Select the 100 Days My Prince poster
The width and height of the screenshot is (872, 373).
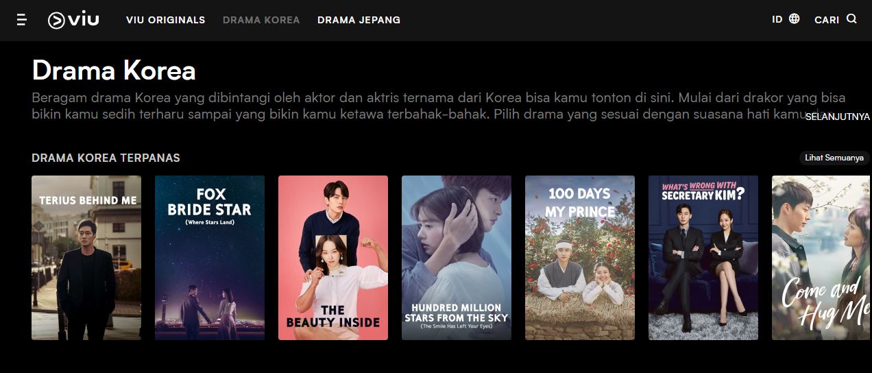point(580,258)
